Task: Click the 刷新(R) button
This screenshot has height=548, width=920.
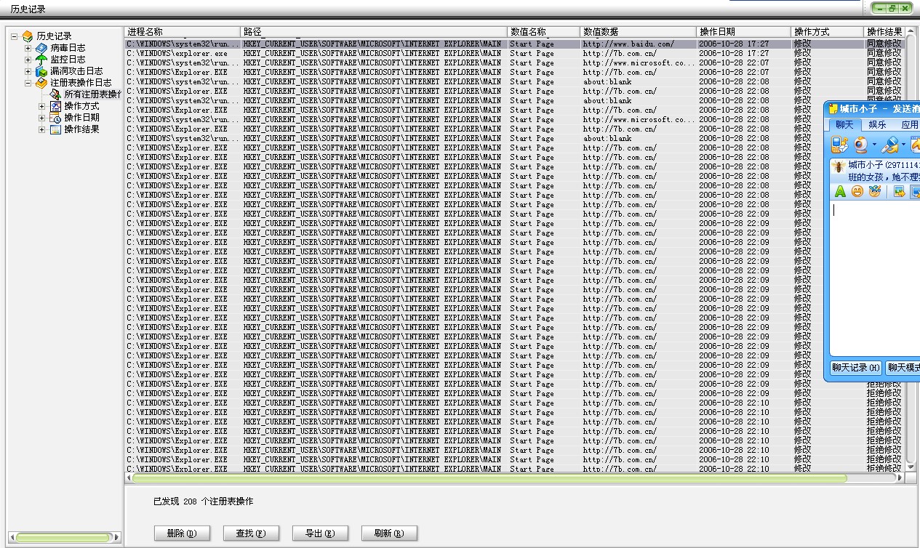Action: coord(389,533)
